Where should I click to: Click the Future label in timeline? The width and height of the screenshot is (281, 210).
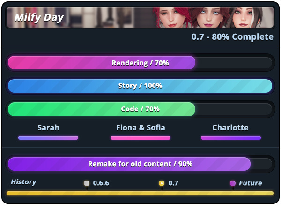click(251, 183)
